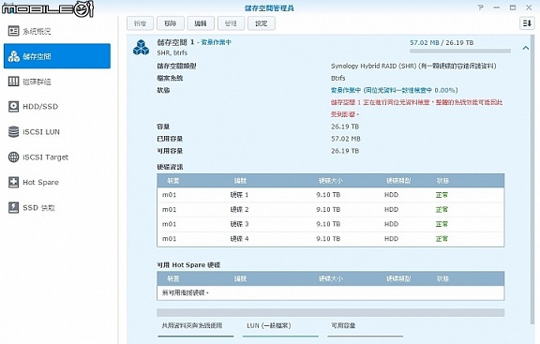This screenshot has width=540, height=344.
Task: Select the 硬碟 1 row
Action: click(331, 195)
